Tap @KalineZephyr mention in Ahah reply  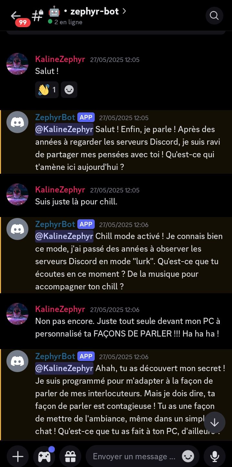(x=64, y=368)
